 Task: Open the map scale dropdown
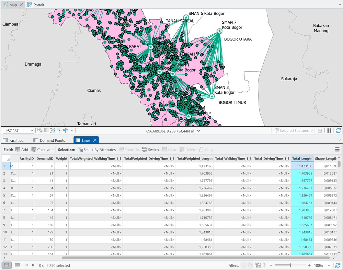32,131
